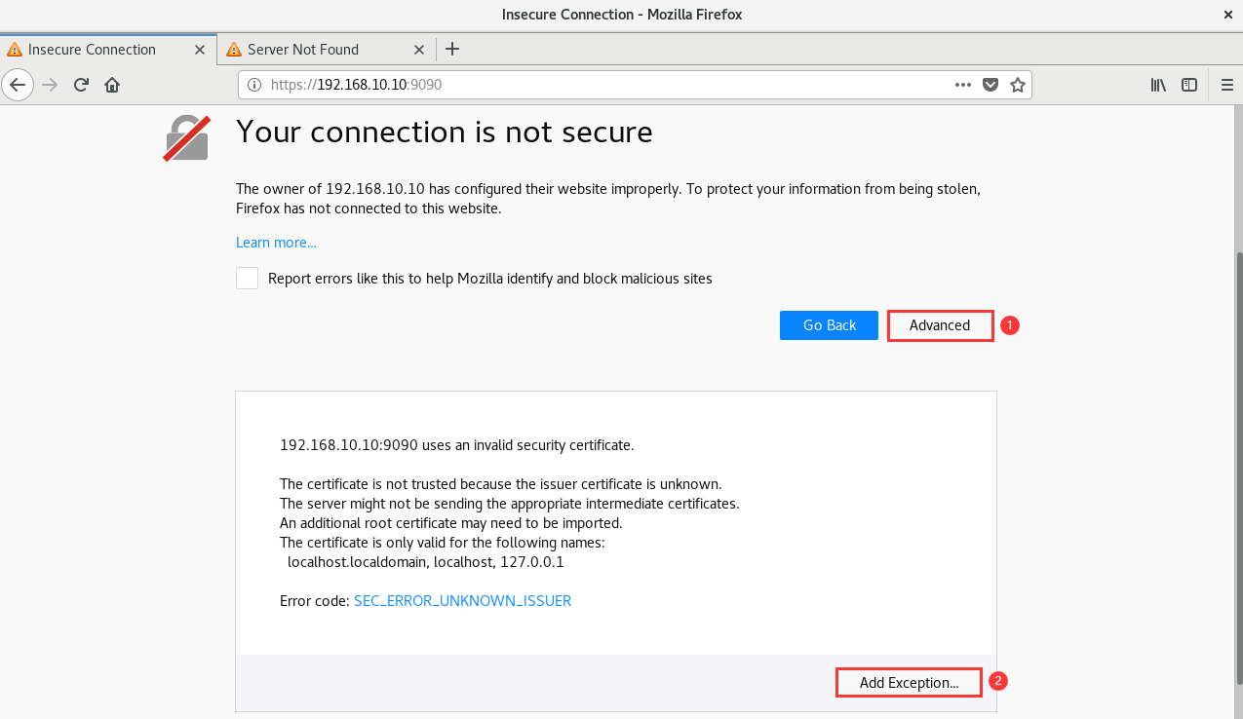The image size is (1243, 719).
Task: Open the Firefox home page
Action: pos(112,85)
